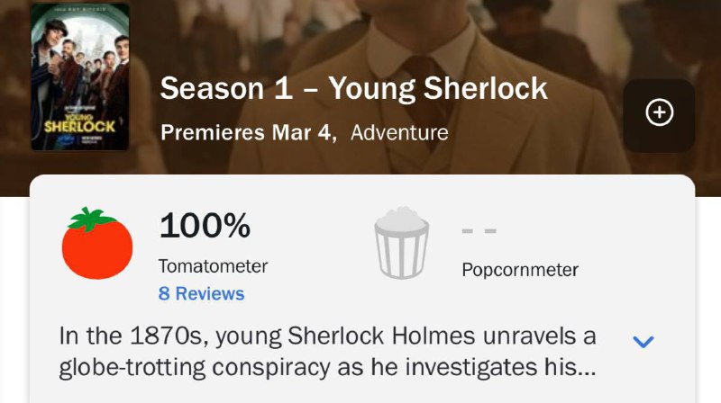This screenshot has height=403, width=721.
Task: Click the red Fresh tomato icon
Action: (x=97, y=245)
